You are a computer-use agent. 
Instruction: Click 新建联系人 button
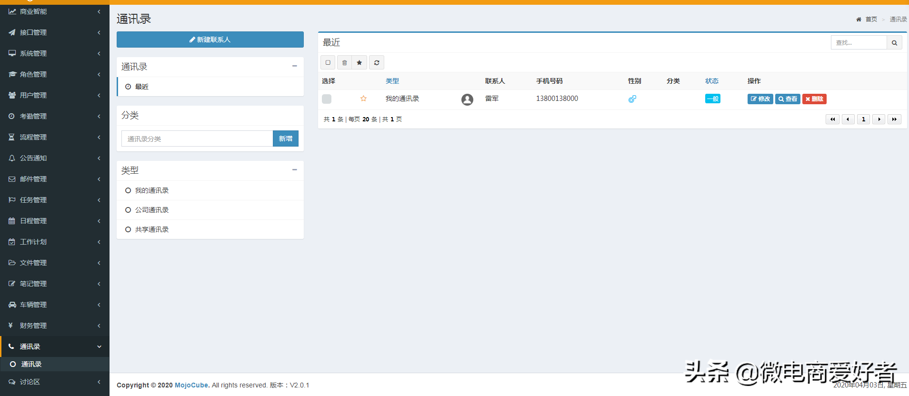[x=210, y=40]
